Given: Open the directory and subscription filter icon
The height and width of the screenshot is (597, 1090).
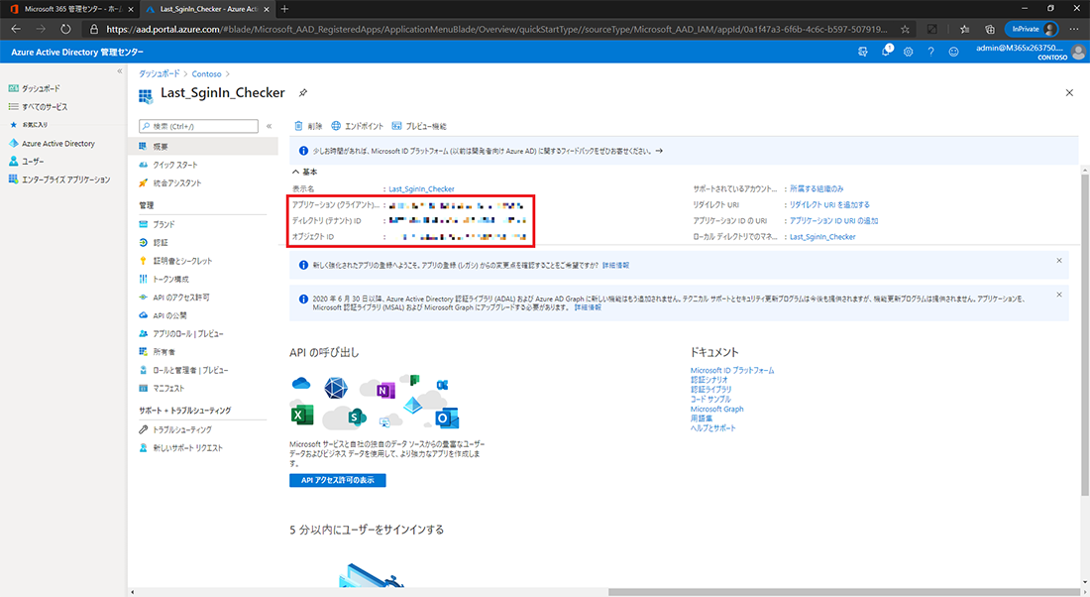Looking at the screenshot, I should click(863, 52).
